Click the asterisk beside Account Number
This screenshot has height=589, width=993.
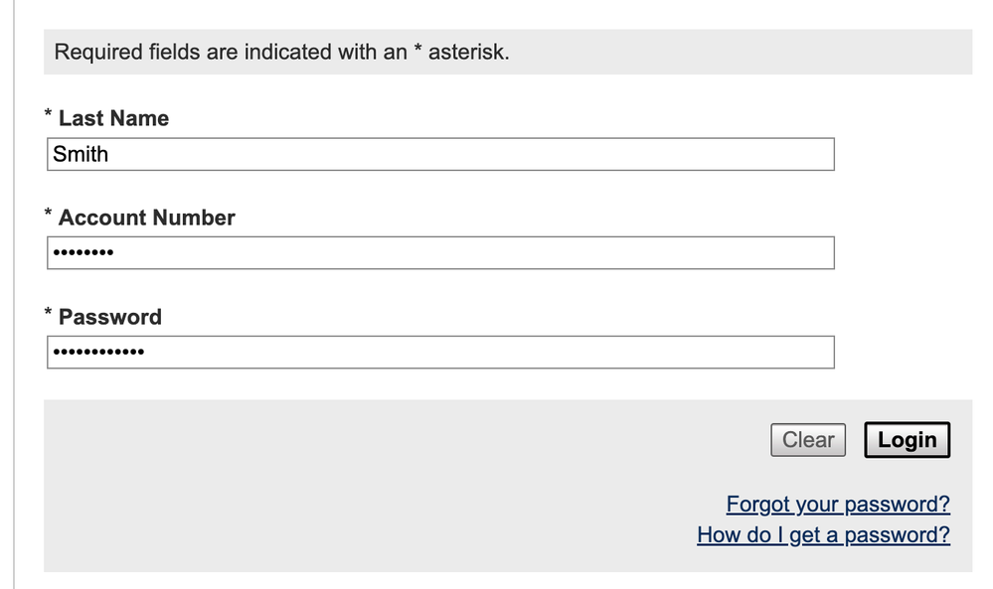49,215
